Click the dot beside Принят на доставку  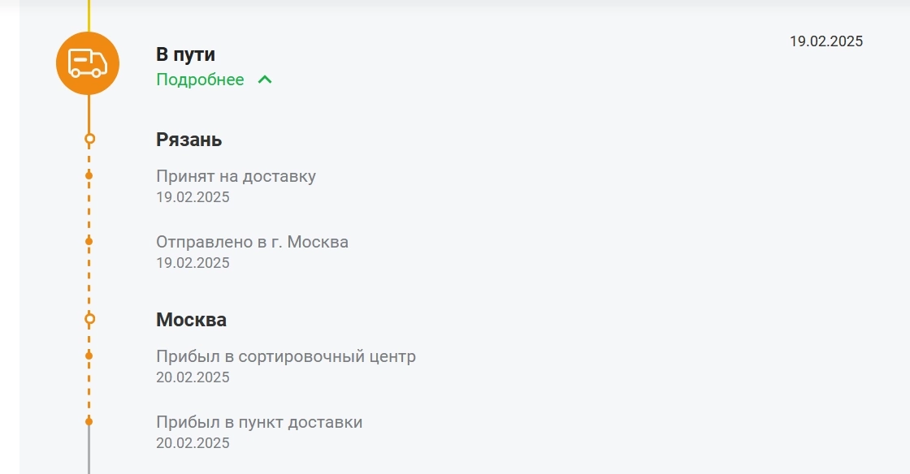89,175
